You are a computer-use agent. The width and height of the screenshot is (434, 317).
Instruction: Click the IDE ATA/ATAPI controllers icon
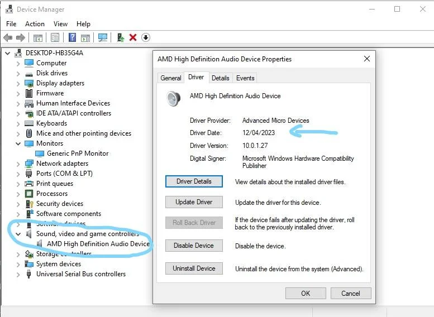[29, 113]
